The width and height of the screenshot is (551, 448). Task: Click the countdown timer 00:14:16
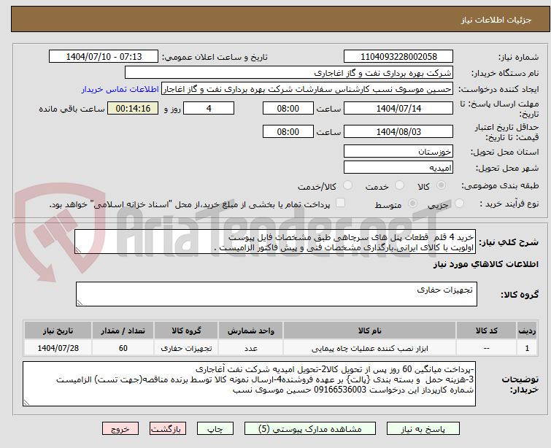pos(133,108)
